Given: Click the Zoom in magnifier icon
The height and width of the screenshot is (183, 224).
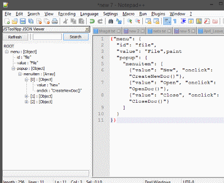Looking at the screenshot, I should tap(129, 21).
